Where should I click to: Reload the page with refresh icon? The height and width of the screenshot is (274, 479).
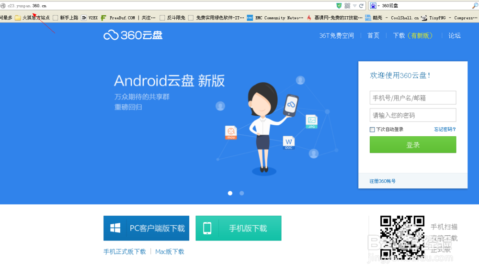(361, 5)
